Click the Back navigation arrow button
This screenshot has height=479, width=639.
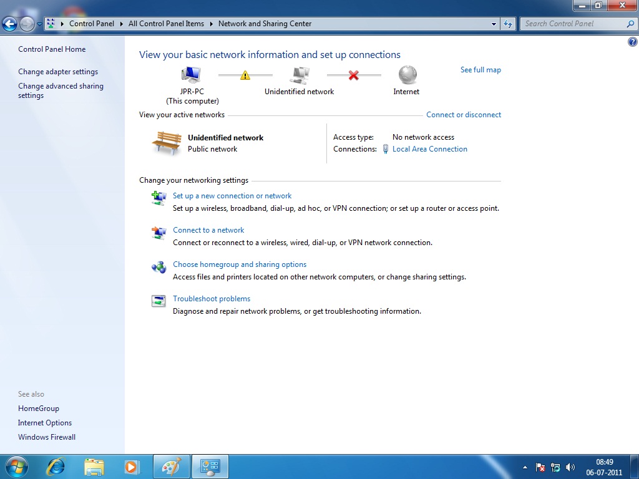(10, 24)
